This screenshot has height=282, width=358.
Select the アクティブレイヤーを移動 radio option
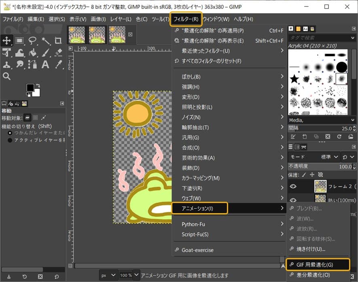(10, 140)
